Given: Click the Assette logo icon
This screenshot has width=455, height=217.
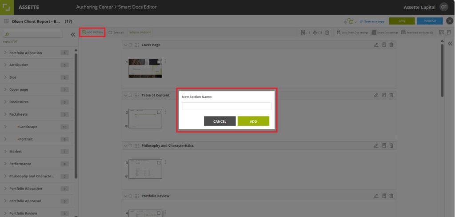Looking at the screenshot, I should pos(7,7).
